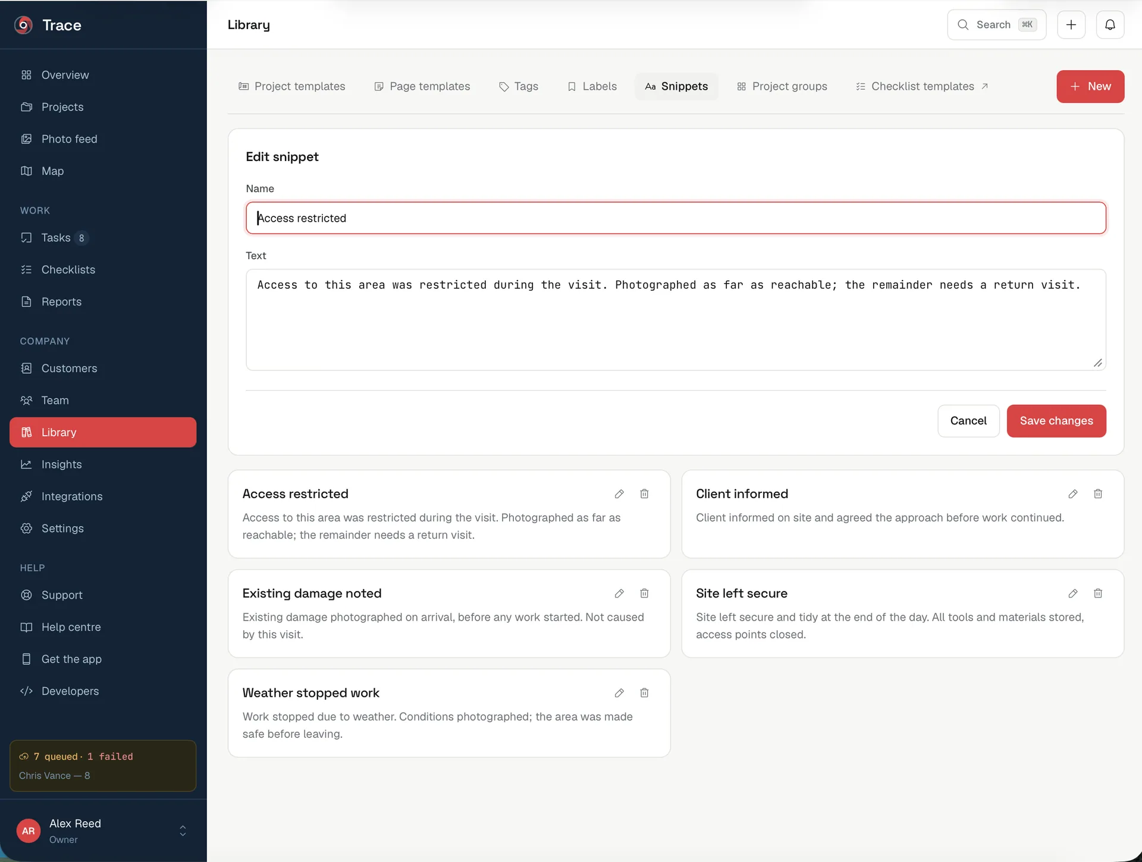
Task: Delete the Site left secure snippet
Action: point(1098,593)
